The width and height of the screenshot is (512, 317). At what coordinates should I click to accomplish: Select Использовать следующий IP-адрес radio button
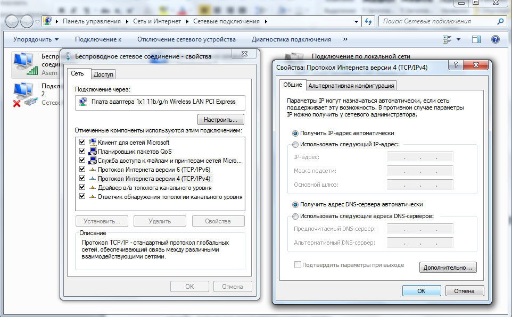(x=295, y=144)
